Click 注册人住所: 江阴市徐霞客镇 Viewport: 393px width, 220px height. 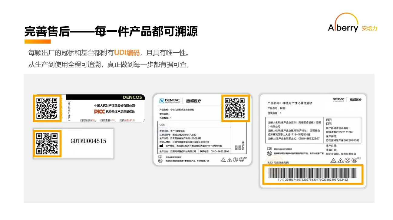point(184,142)
